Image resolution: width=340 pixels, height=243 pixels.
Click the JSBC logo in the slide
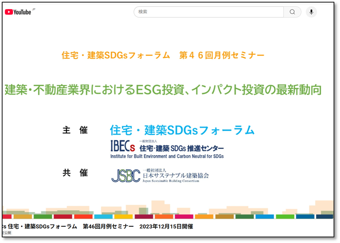[x=125, y=175]
